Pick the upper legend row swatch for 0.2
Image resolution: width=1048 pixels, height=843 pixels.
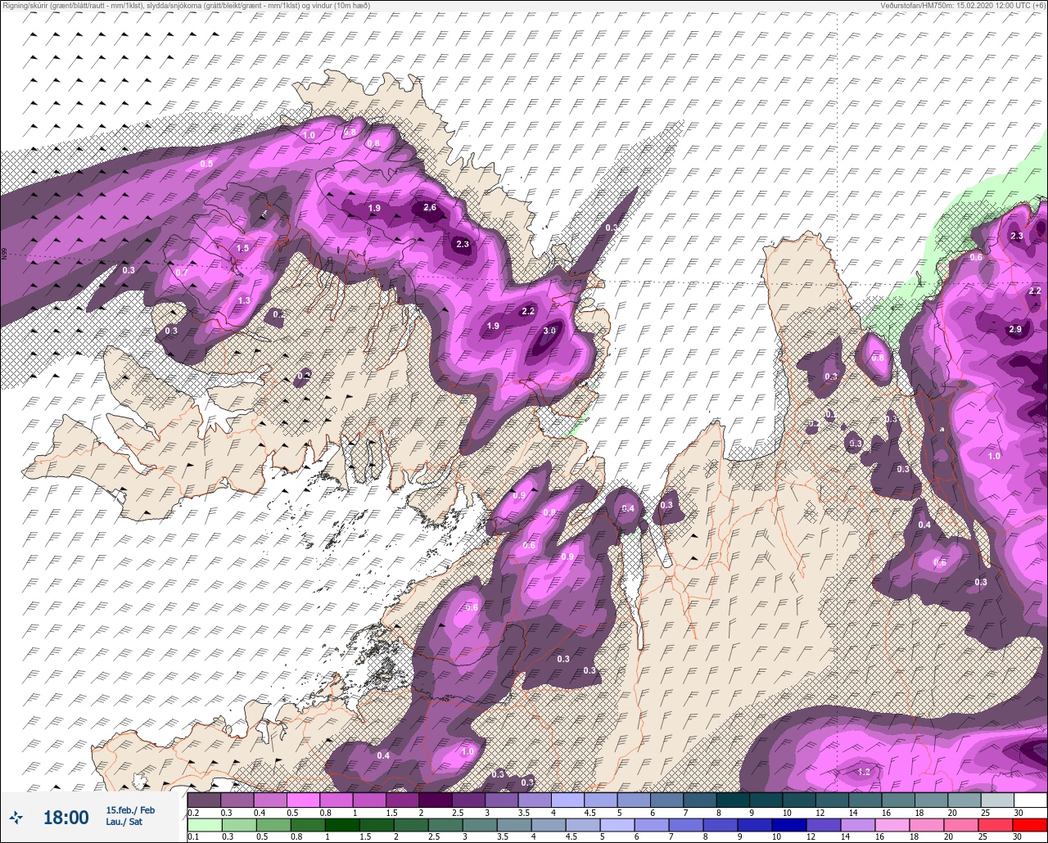(x=204, y=800)
